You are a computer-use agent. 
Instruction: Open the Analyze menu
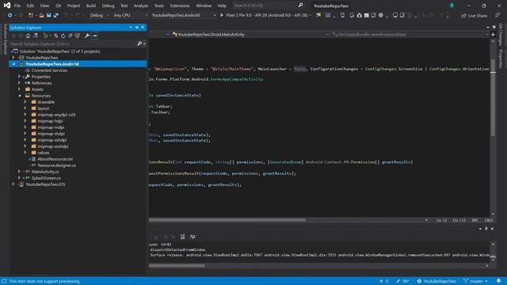click(141, 6)
